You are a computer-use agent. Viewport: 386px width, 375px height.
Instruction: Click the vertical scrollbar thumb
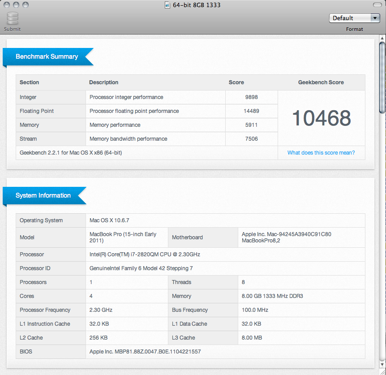pyautogui.click(x=382, y=78)
